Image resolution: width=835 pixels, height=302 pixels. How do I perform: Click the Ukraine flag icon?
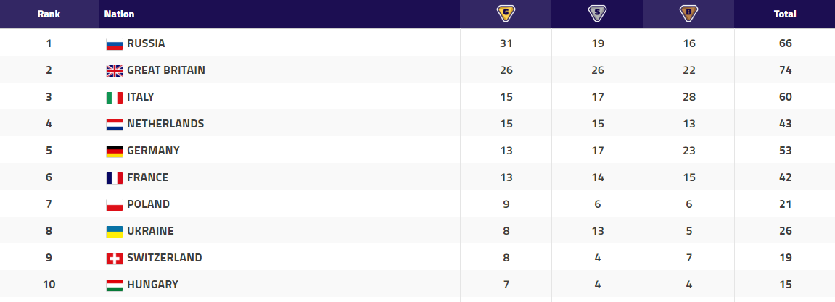115,231
